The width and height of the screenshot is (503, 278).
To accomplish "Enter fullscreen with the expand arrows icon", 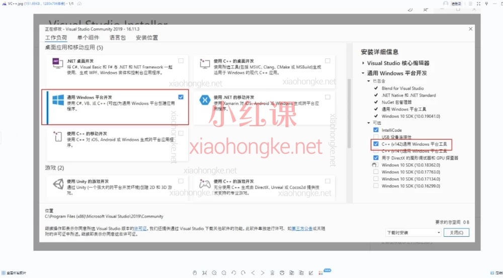I will [478, 4].
